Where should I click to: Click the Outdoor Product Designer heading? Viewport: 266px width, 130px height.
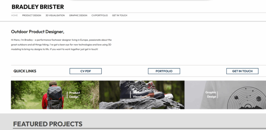click(x=37, y=32)
